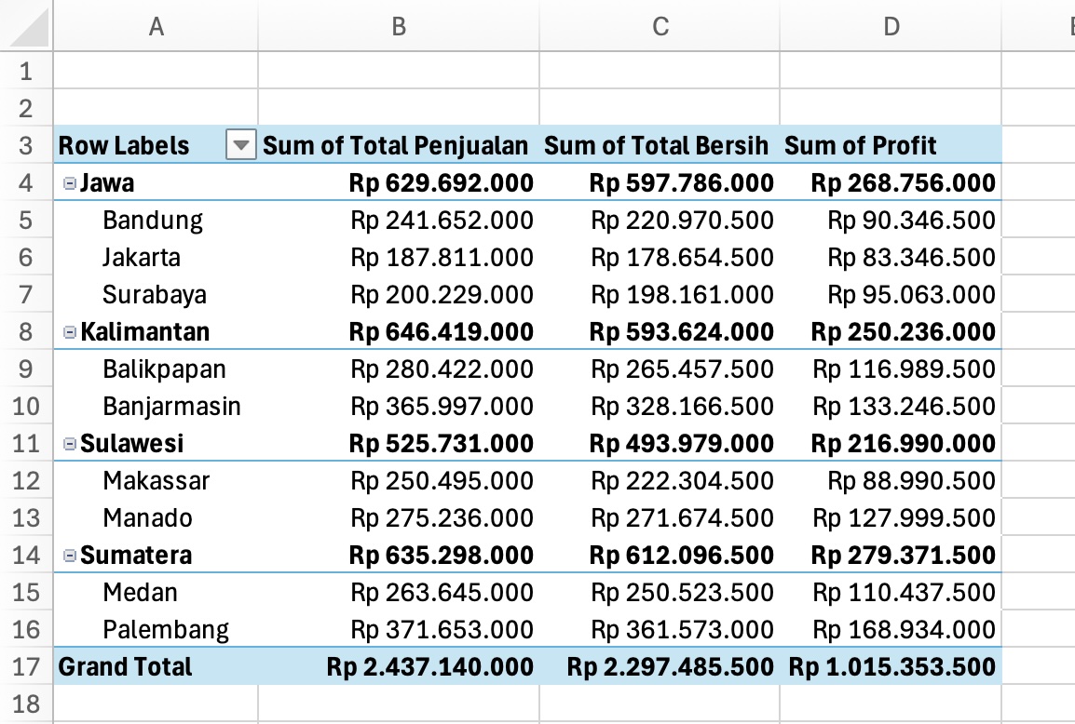The width and height of the screenshot is (1075, 724).
Task: Click Banjarmasin net value Rp 328.166.500
Action: click(x=682, y=407)
